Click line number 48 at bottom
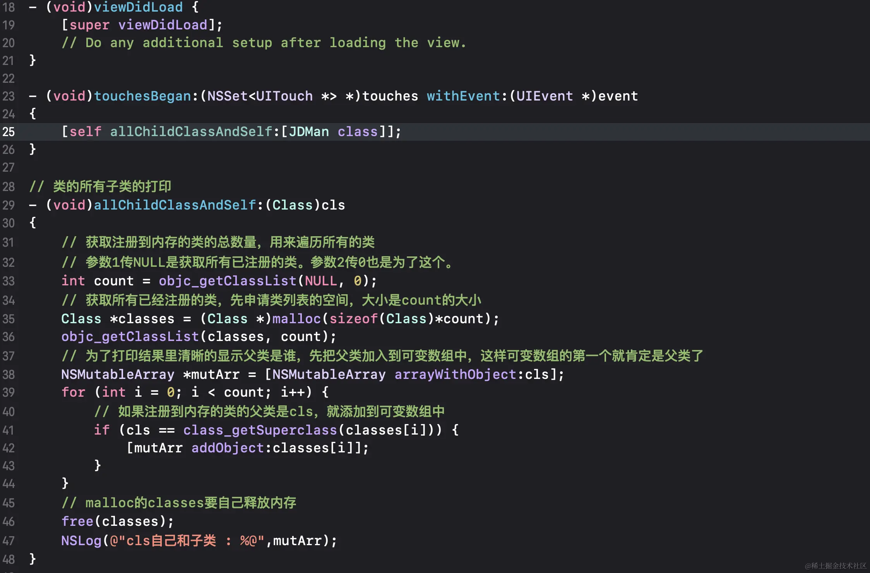Image resolution: width=870 pixels, height=573 pixels. point(9,559)
